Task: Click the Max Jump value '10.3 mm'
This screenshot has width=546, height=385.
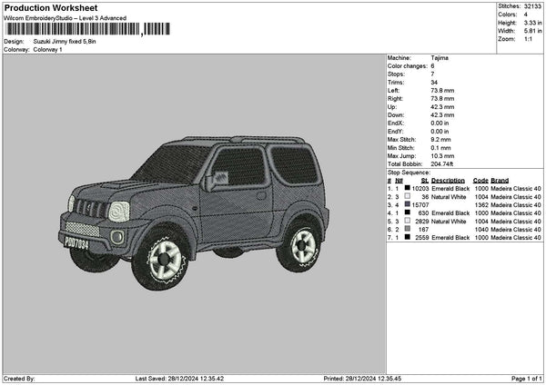Action: click(442, 156)
